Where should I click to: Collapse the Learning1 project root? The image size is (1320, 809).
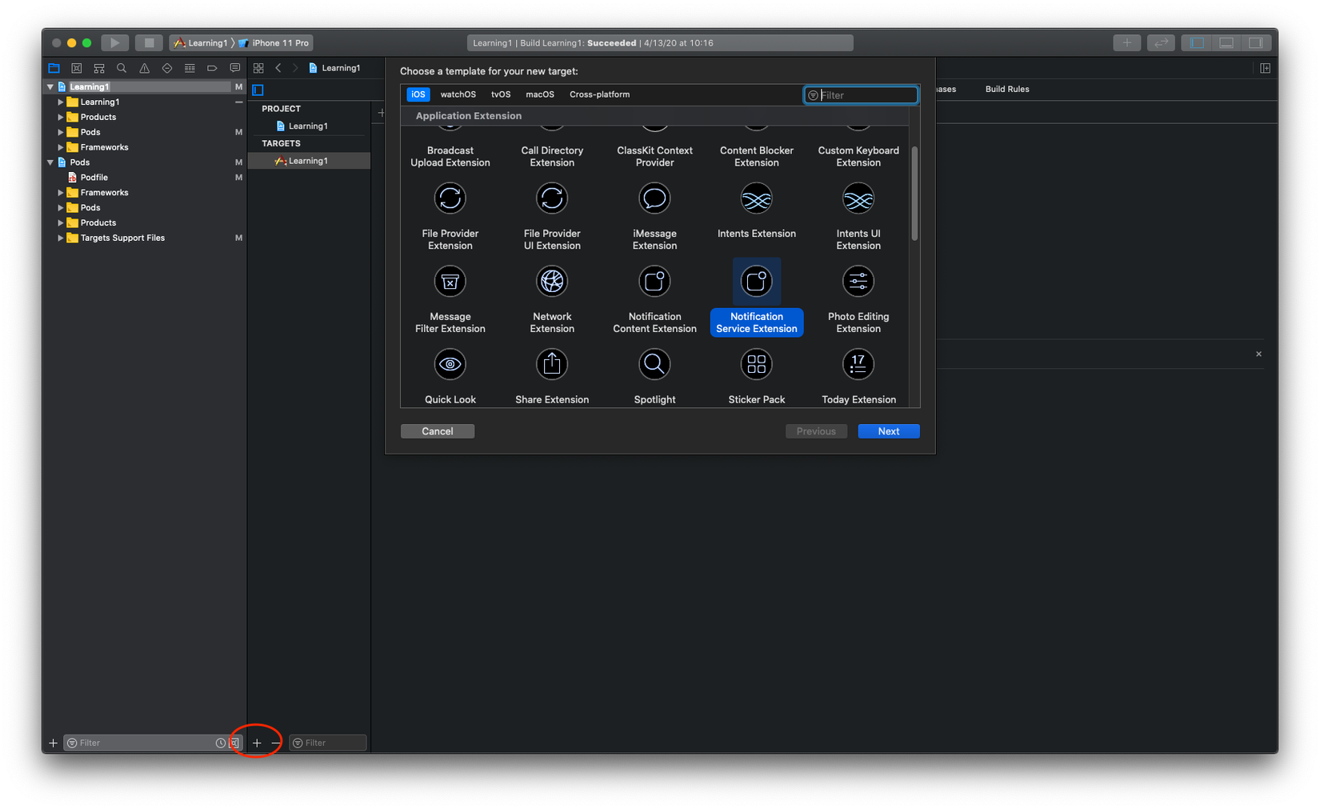pos(50,86)
